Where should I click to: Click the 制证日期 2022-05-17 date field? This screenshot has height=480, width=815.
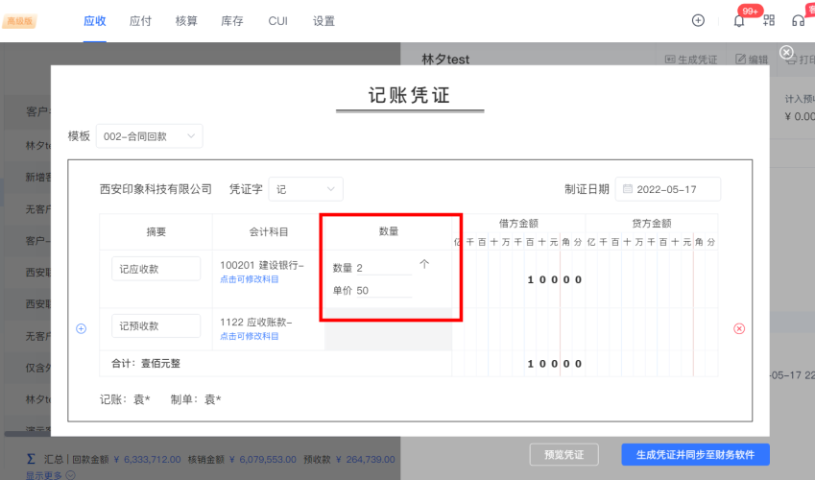tap(668, 189)
